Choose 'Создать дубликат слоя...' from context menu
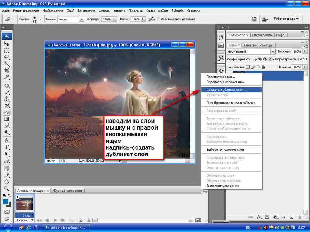 pyautogui.click(x=226, y=90)
